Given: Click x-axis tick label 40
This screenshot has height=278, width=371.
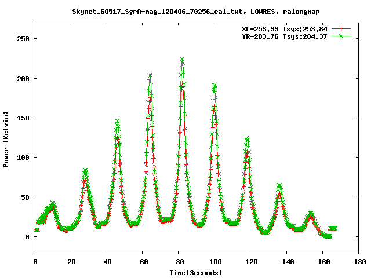Looking at the screenshot, I should 107,262.
